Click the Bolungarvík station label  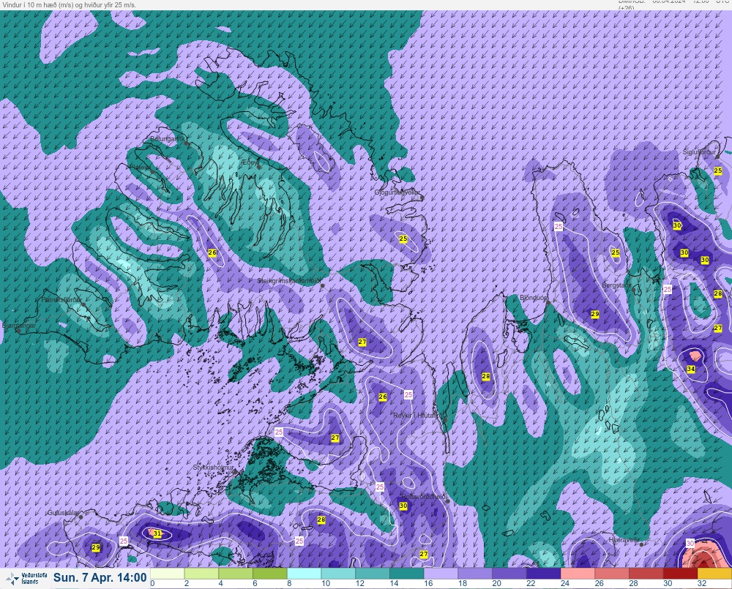[167, 139]
